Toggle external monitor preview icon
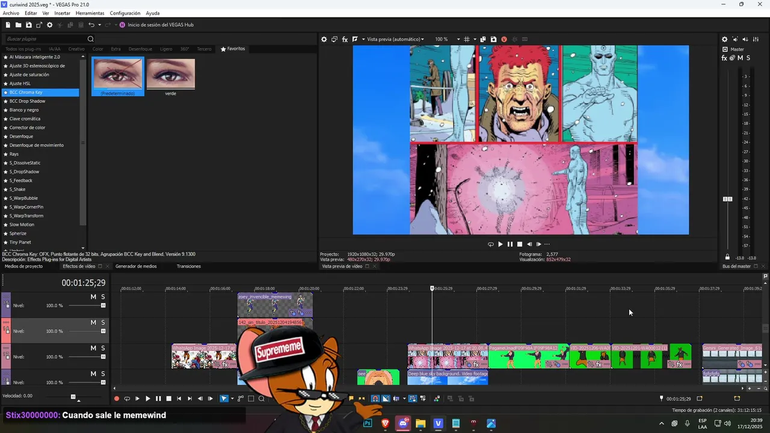This screenshot has width=770, height=433. (334, 39)
